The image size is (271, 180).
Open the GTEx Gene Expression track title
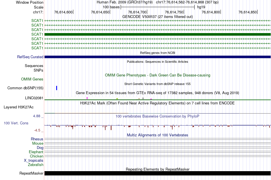coord(157,93)
